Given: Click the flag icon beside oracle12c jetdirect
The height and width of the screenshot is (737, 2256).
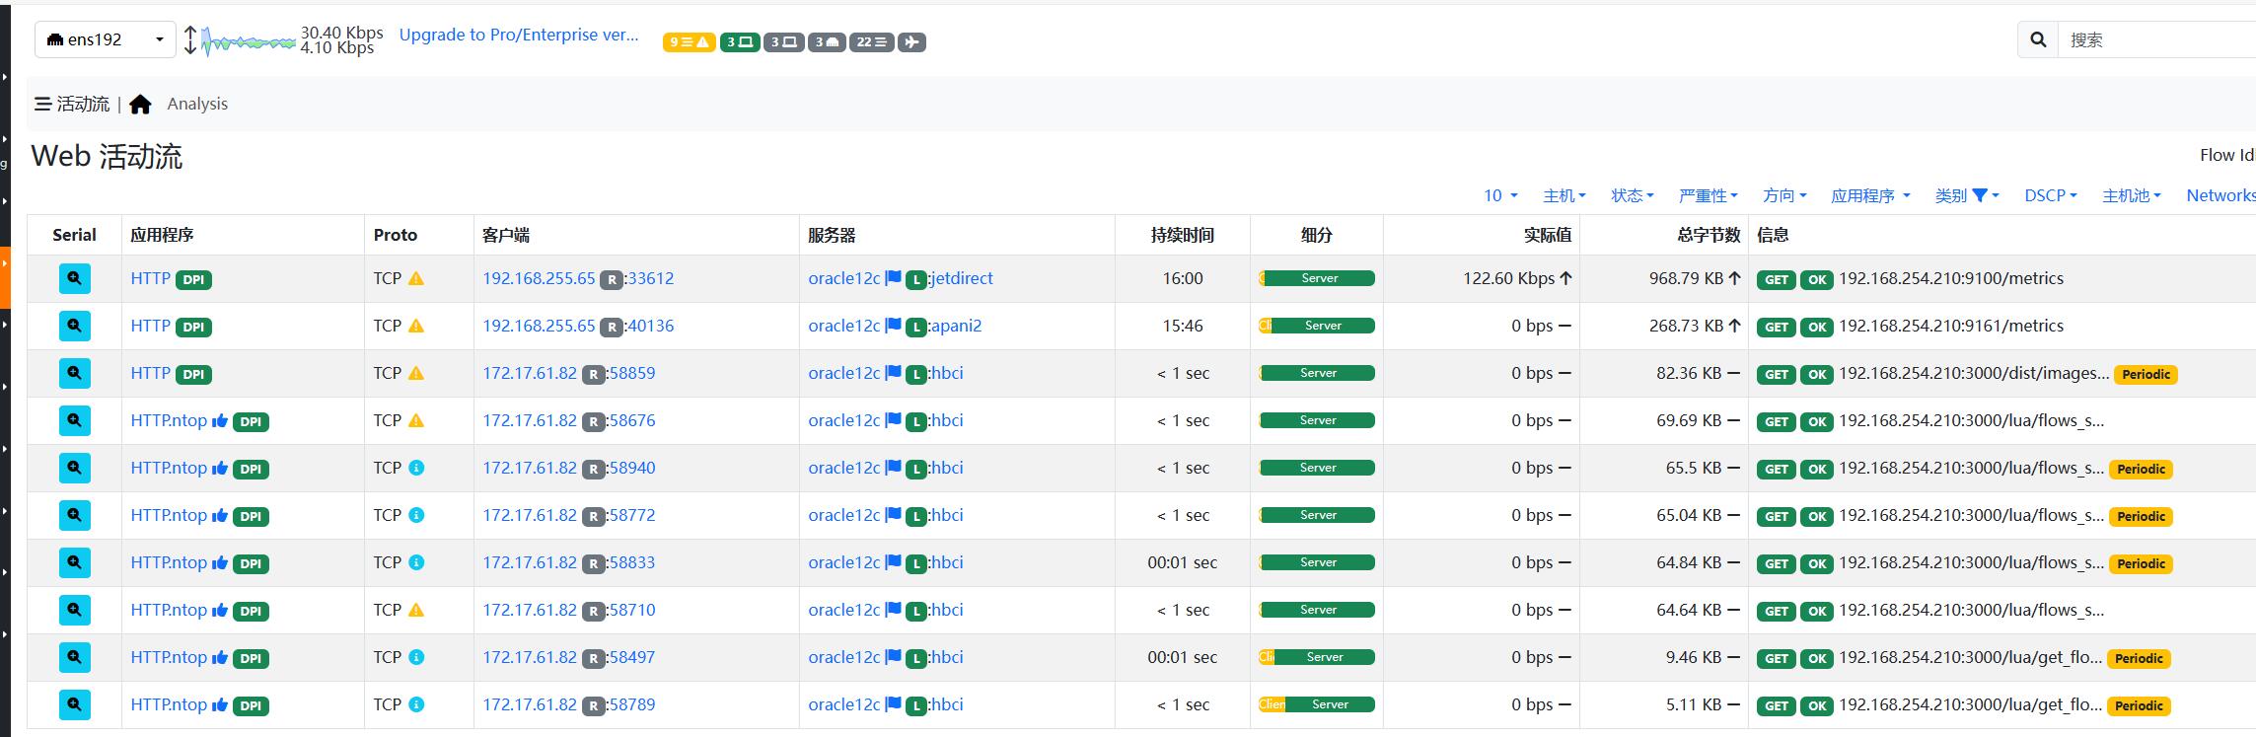Looking at the screenshot, I should click(x=893, y=278).
